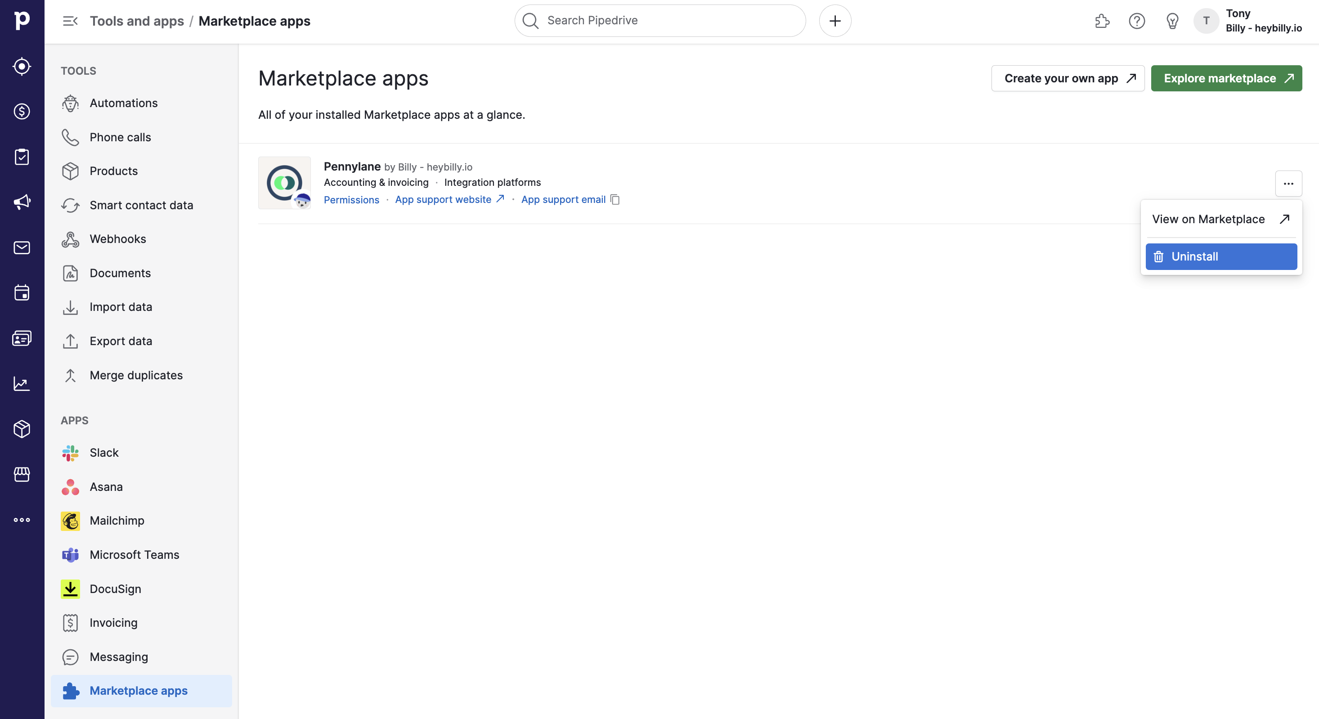
Task: Open Invoicing in apps list
Action: click(141, 623)
